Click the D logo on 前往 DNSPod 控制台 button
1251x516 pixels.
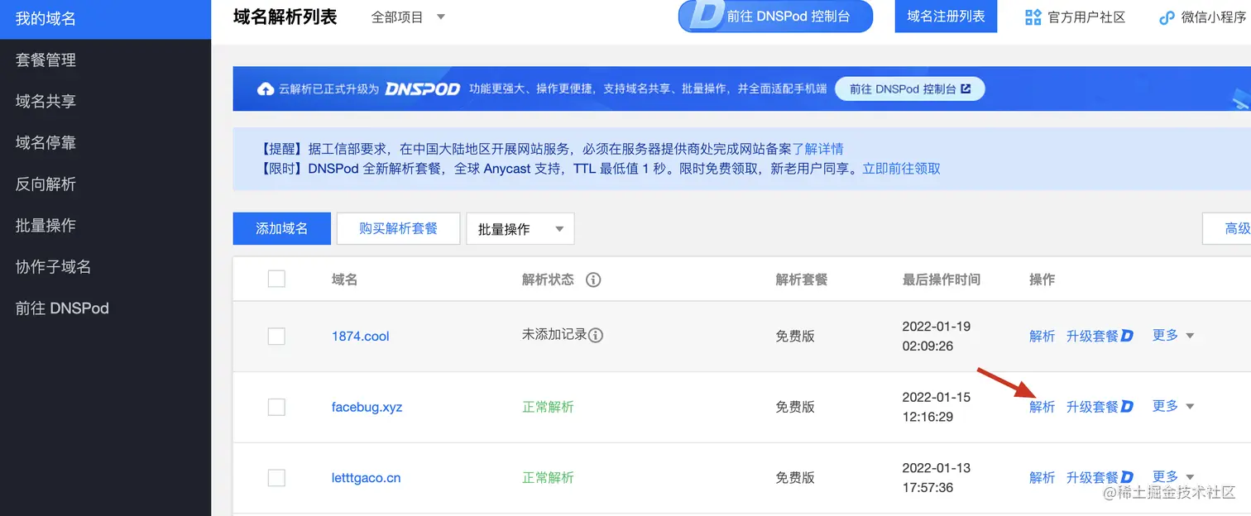707,17
